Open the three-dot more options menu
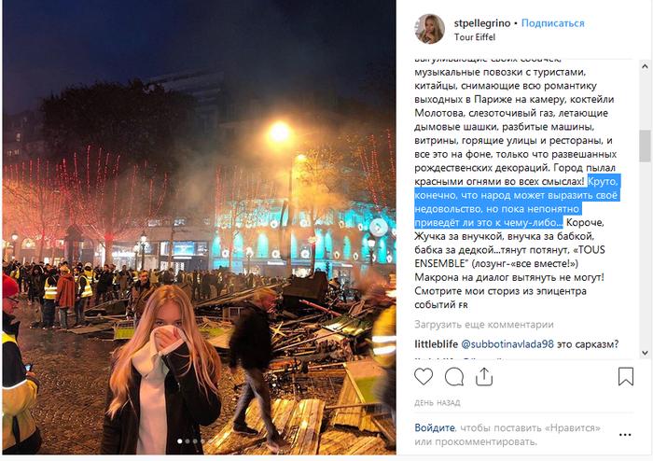This screenshot has width=653, height=461. (x=625, y=435)
